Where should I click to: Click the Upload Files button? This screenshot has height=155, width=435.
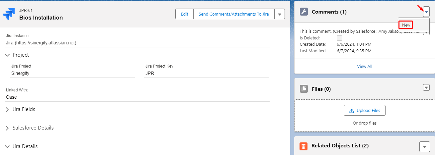[365, 111]
